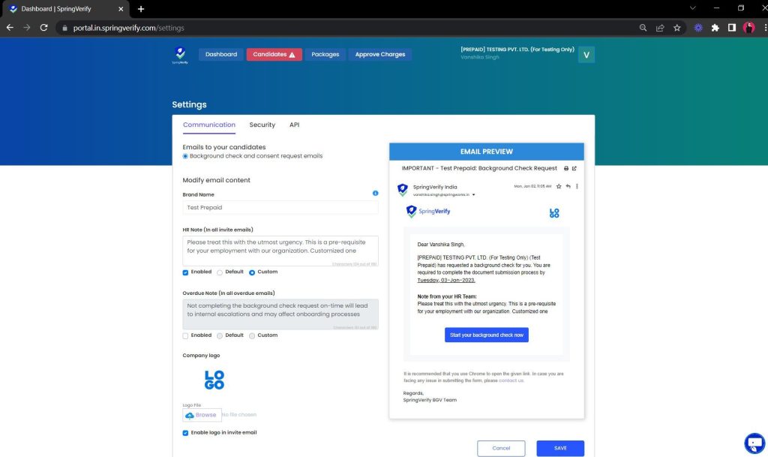Click the chat bubble icon at bottom right
This screenshot has width=768, height=457.
click(754, 443)
